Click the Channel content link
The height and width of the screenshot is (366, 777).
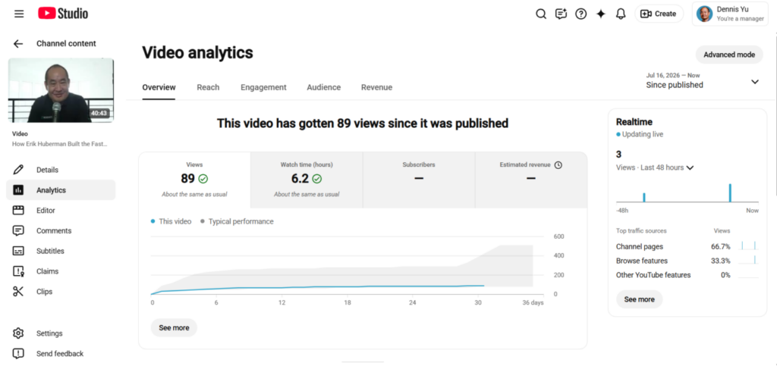(x=67, y=43)
